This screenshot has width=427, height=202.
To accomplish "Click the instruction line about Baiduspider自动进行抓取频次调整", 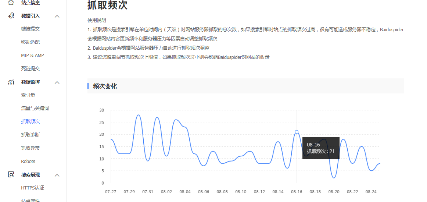I will tap(148, 48).
